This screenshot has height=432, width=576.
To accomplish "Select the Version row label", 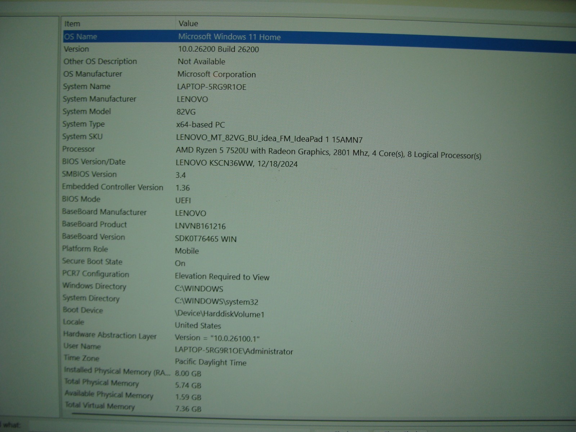I will click(76, 49).
